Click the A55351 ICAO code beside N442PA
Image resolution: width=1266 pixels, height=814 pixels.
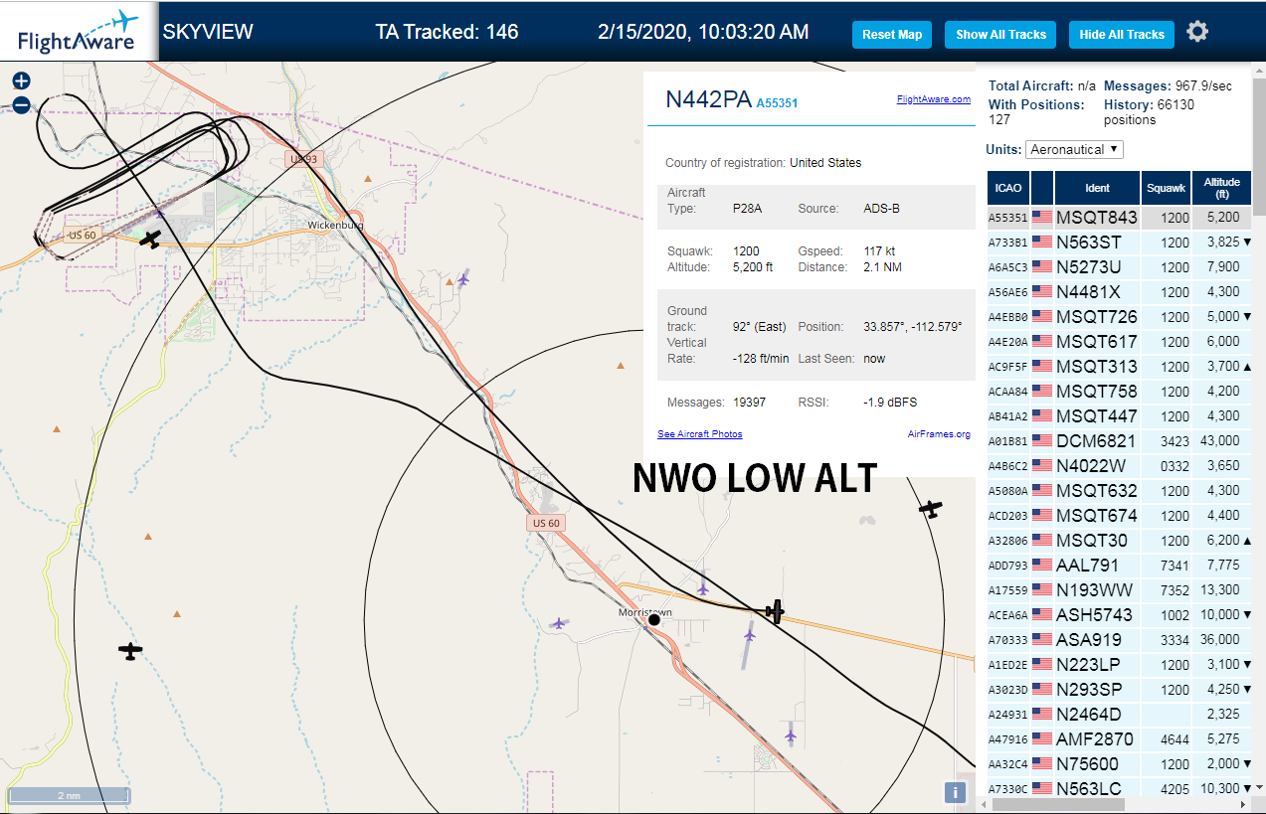pyautogui.click(x=777, y=103)
